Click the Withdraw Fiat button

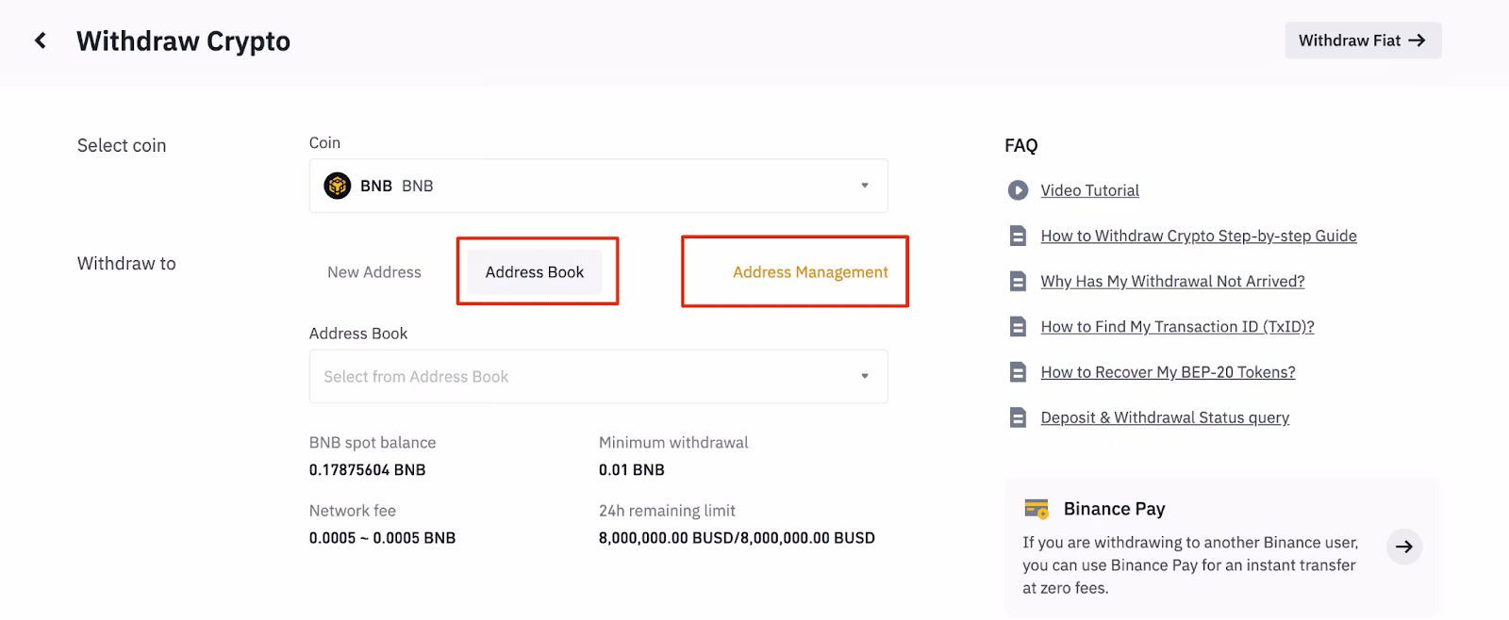click(1362, 41)
